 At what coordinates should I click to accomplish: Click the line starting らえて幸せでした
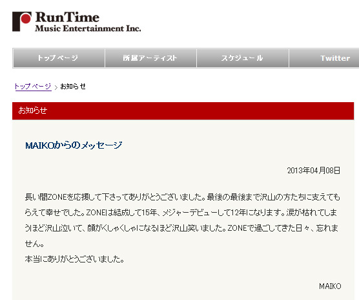click(181, 213)
